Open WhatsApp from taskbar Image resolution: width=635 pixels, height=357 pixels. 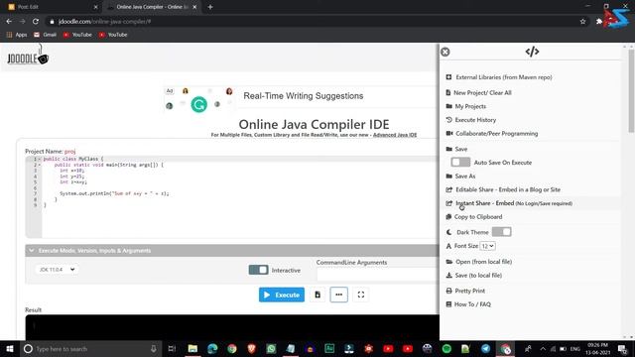(271, 348)
